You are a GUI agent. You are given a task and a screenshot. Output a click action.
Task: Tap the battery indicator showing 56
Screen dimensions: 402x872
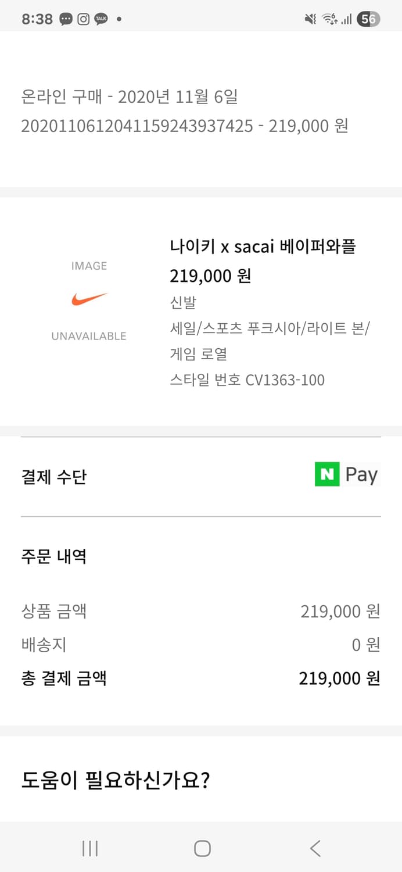click(x=367, y=19)
